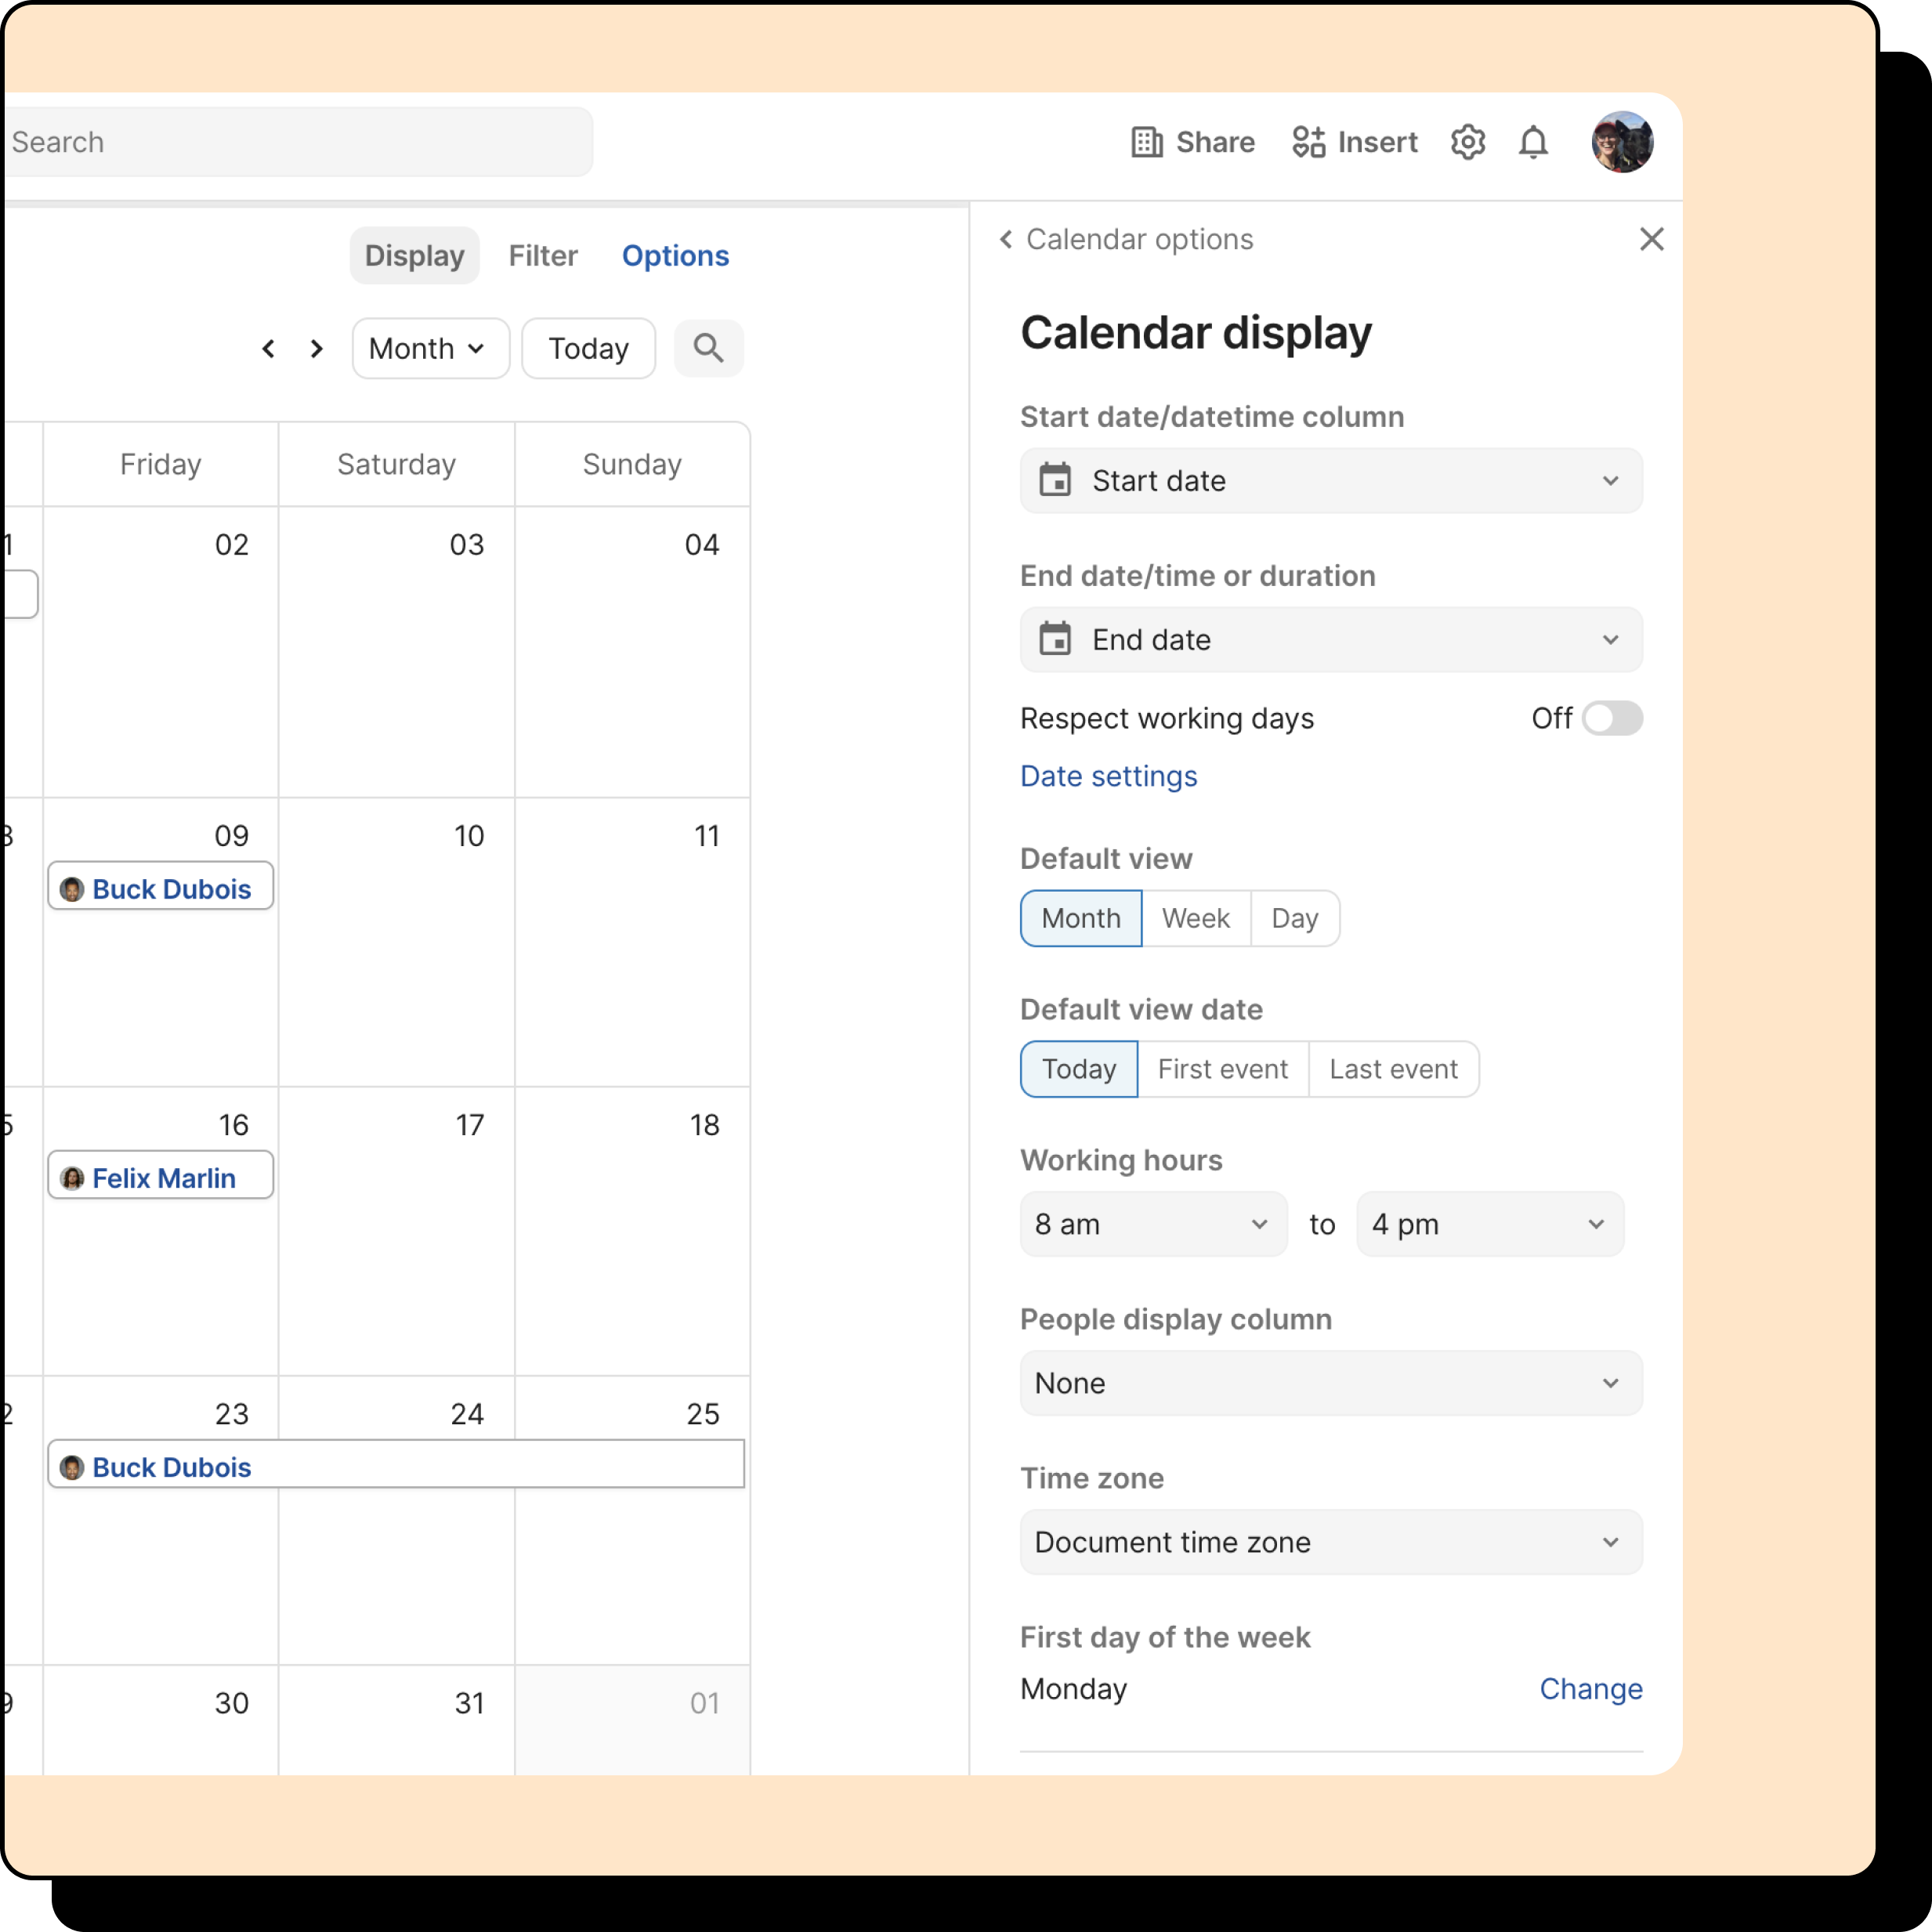Image resolution: width=1932 pixels, height=1932 pixels.
Task: Go to next month arrow
Action: pos(317,348)
